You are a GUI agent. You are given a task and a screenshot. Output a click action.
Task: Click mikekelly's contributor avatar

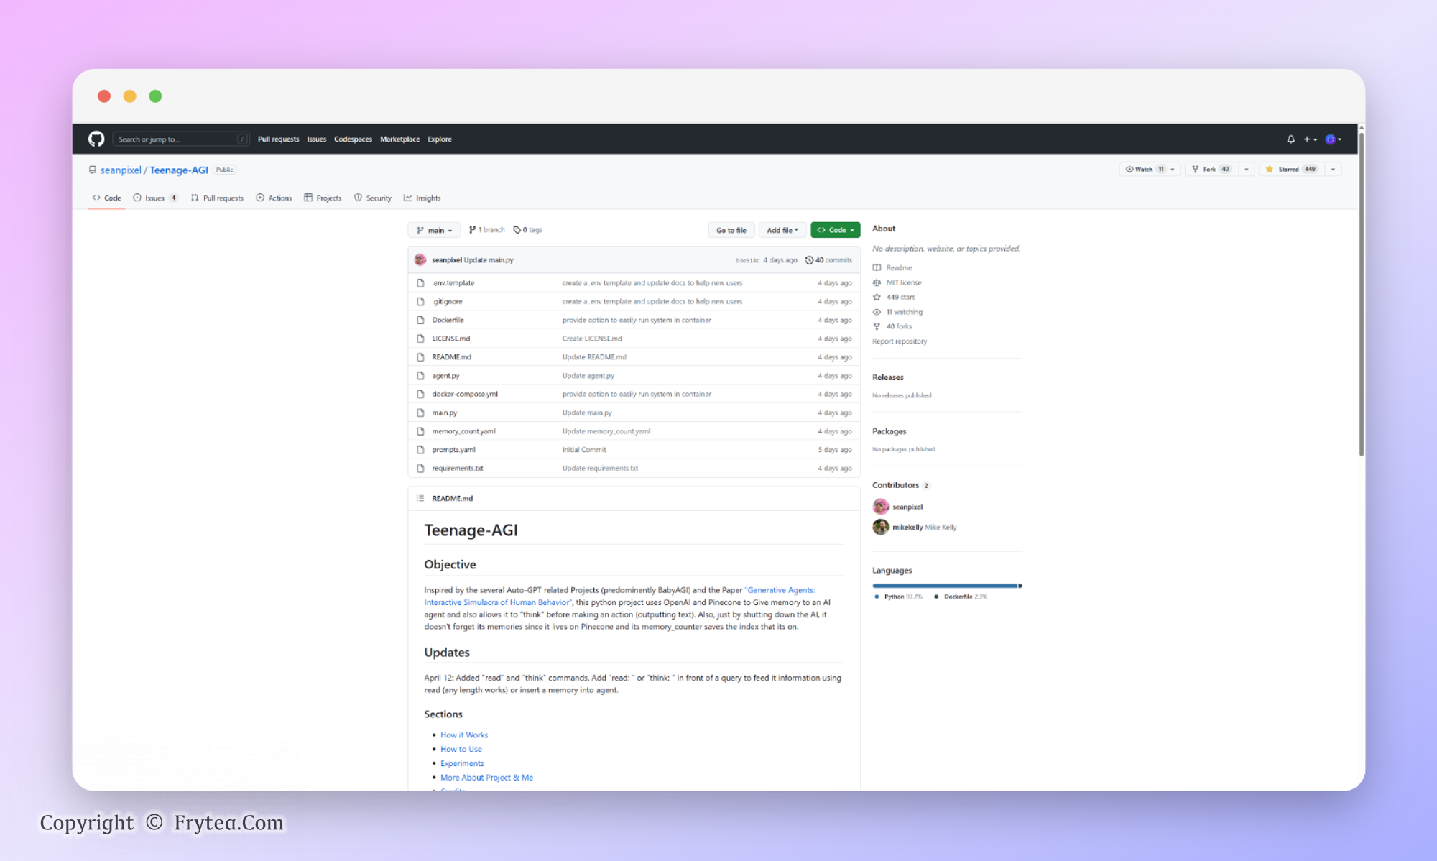pyautogui.click(x=880, y=527)
